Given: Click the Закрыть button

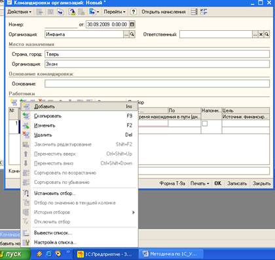Looking at the screenshot, I should pos(261,183).
